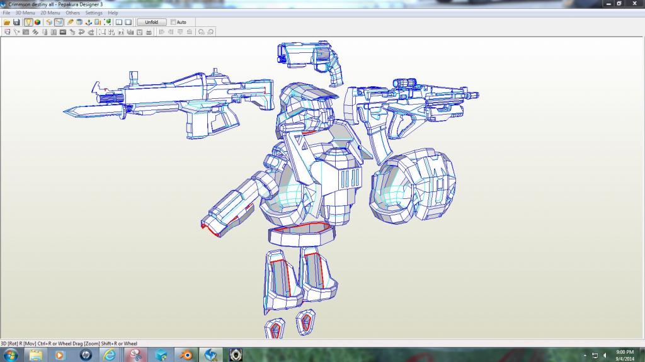Open the File menu
645x362 pixels.
pos(6,13)
